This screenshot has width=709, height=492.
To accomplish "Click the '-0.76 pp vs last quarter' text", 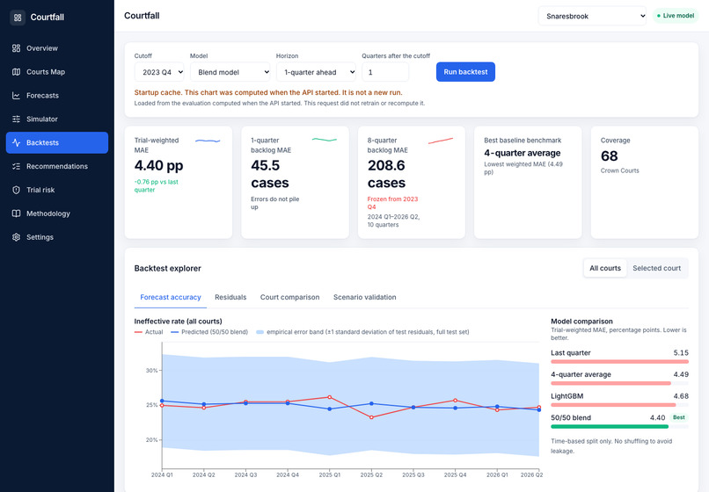I will [x=156, y=185].
